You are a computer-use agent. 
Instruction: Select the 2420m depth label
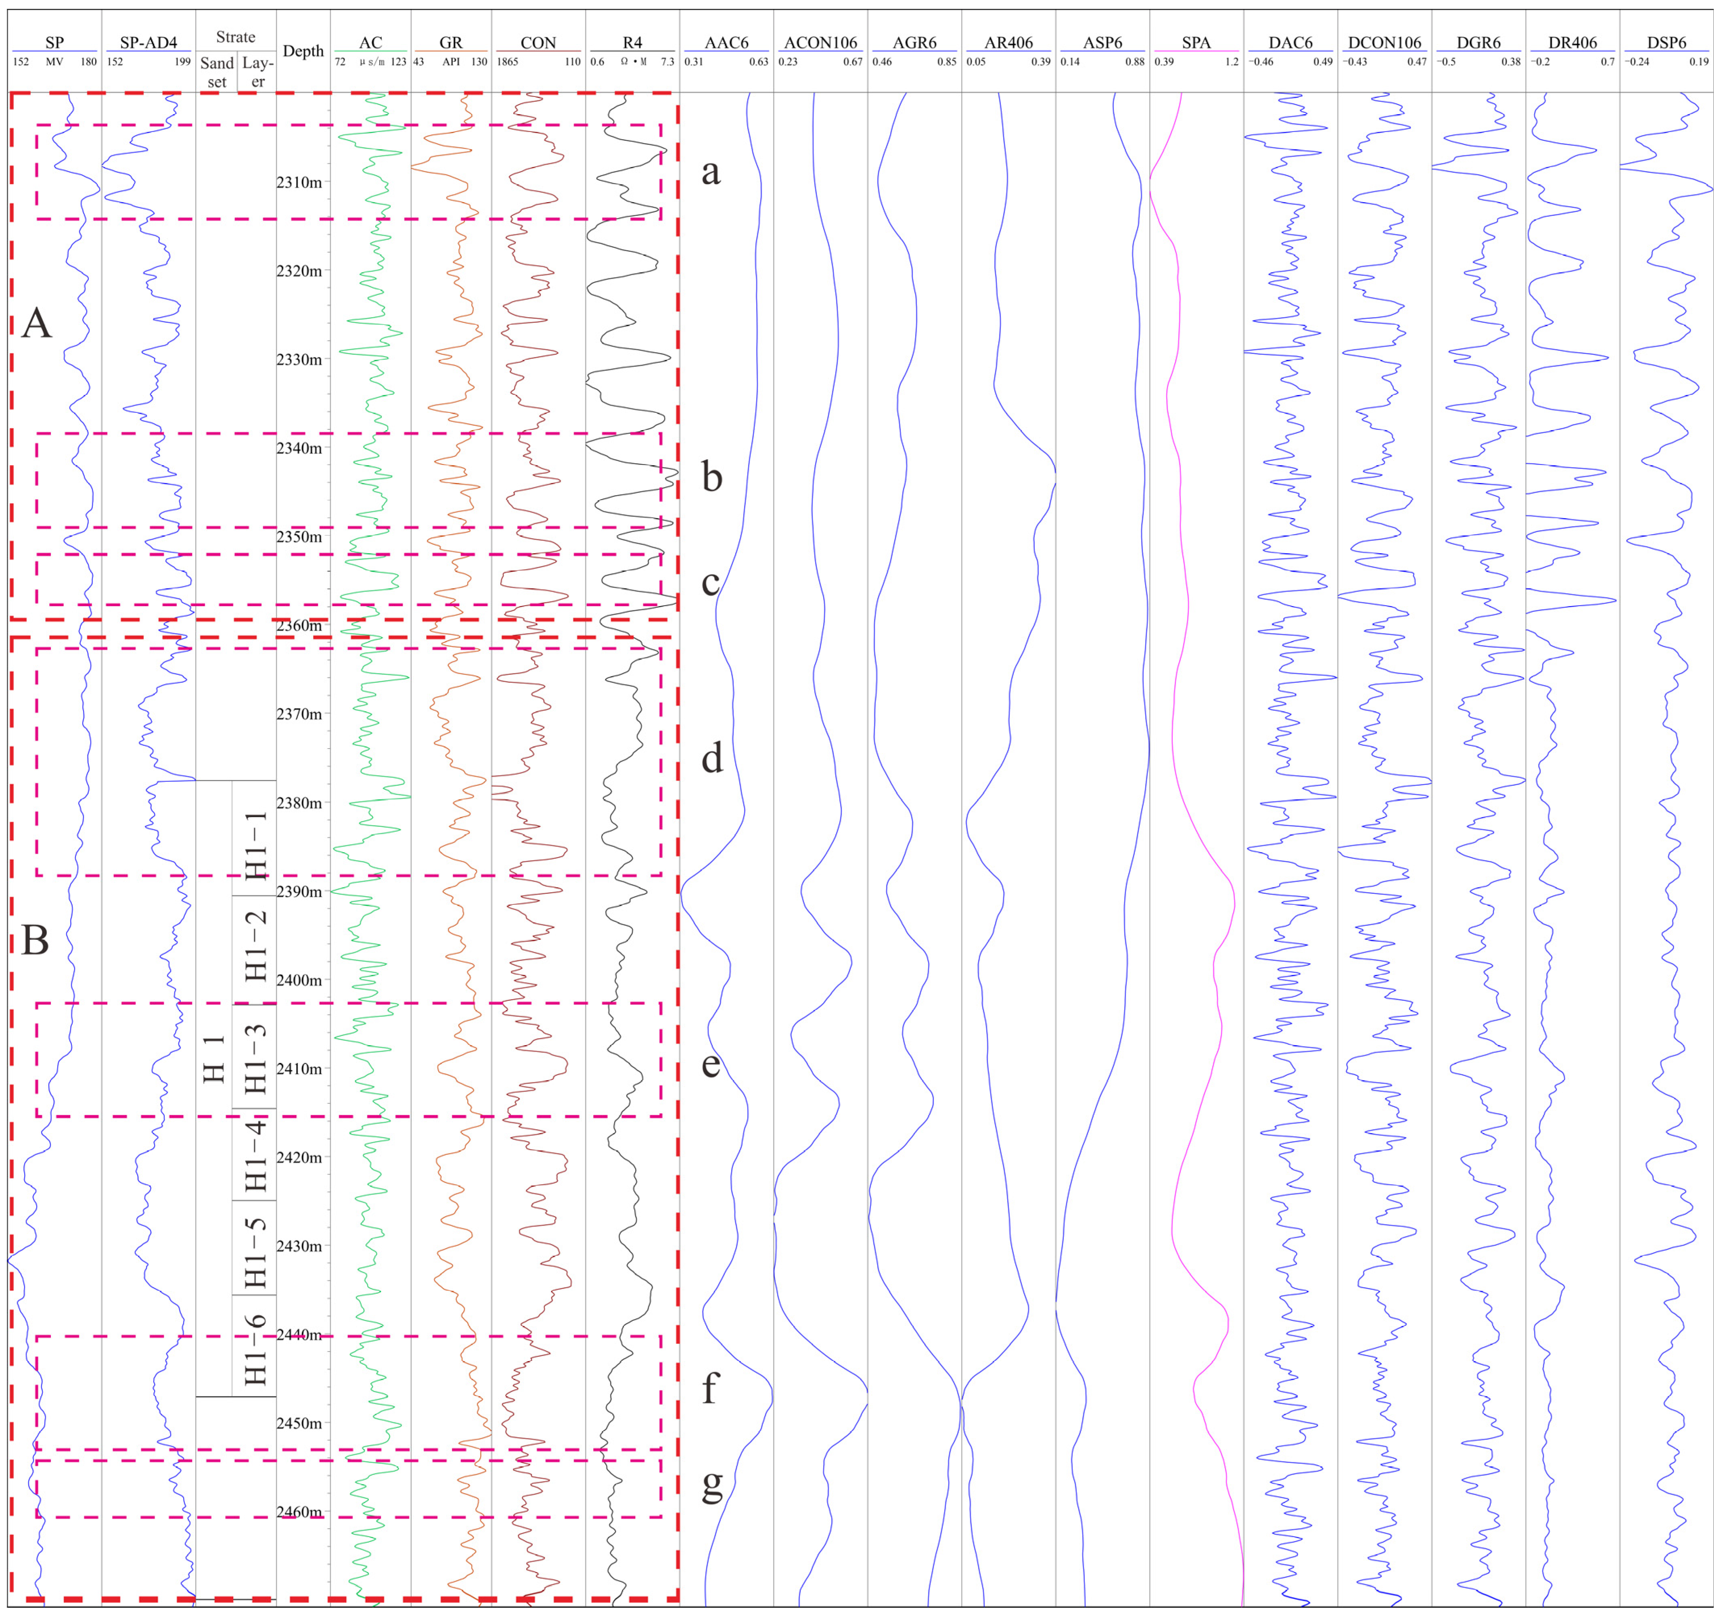[x=299, y=1158]
